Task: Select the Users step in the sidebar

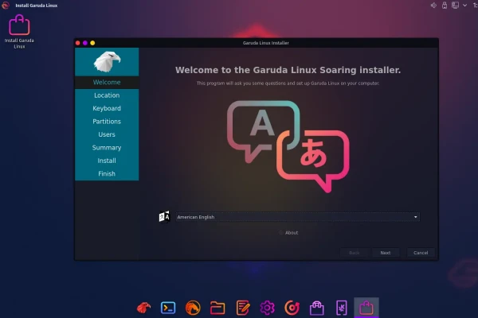Action: [107, 134]
